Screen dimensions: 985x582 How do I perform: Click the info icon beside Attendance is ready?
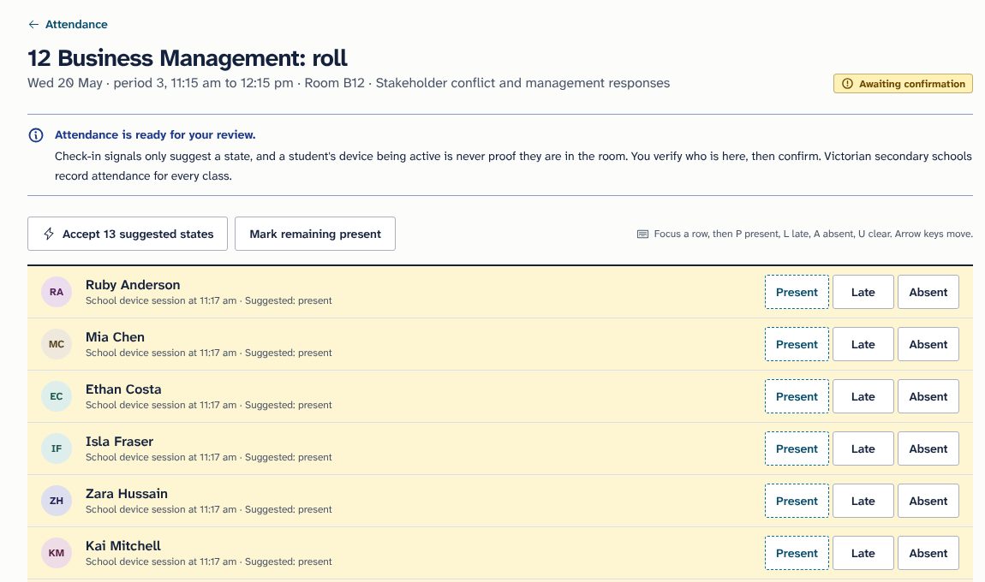click(x=36, y=135)
